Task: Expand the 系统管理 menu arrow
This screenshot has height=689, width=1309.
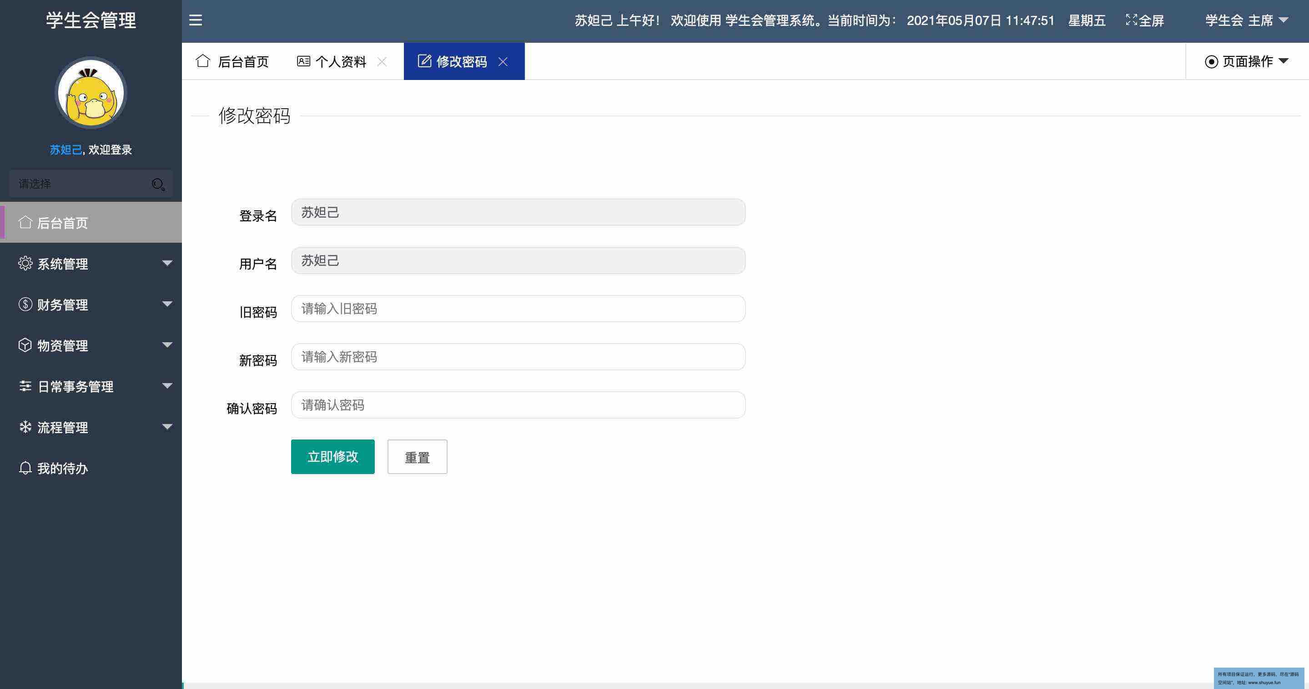Action: 167,263
